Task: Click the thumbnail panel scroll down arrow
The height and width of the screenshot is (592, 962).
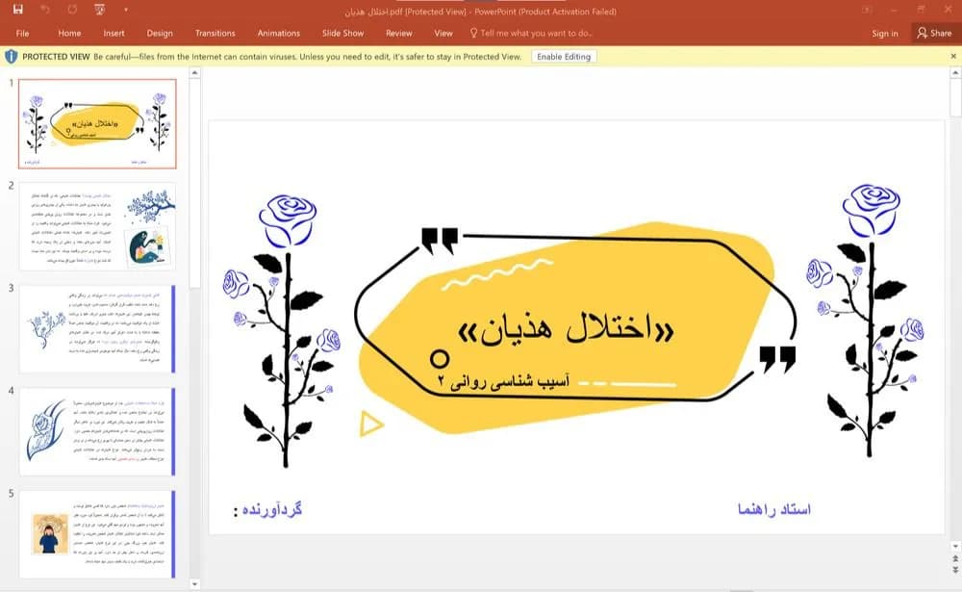Action: pyautogui.click(x=194, y=584)
